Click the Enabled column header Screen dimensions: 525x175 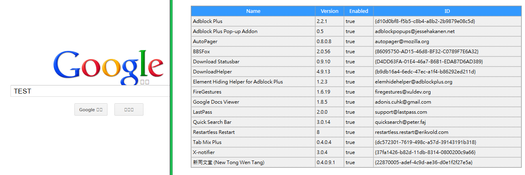358,11
